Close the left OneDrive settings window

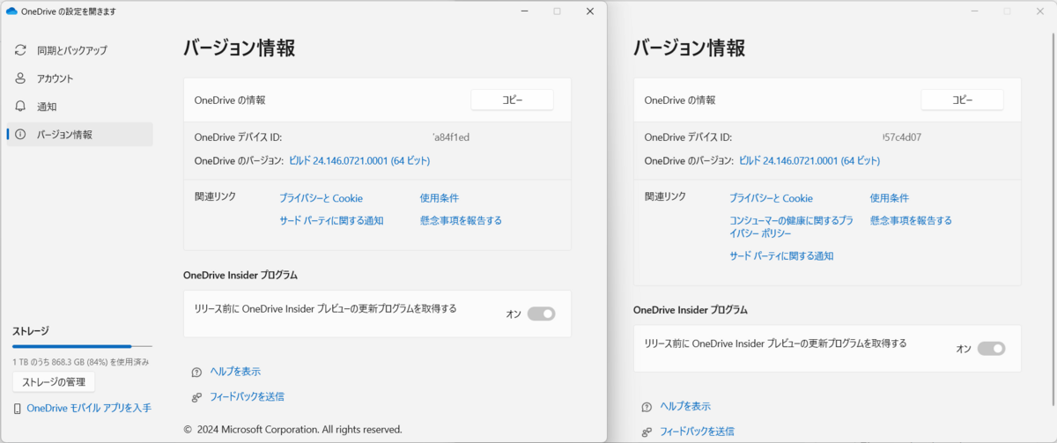(589, 11)
